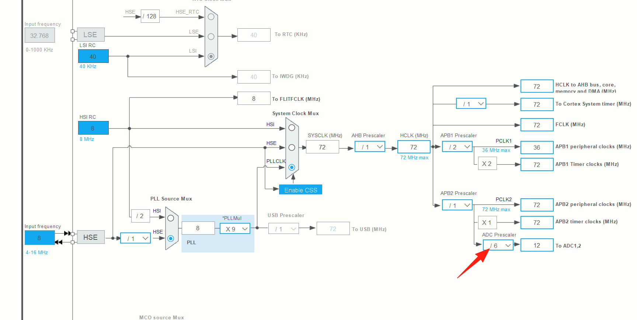637x320 pixels.
Task: Select LSI radio in RTC clock mux
Action: (x=211, y=56)
